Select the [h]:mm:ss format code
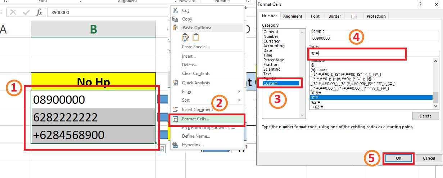This screenshot has width=443, height=178. tap(318, 69)
